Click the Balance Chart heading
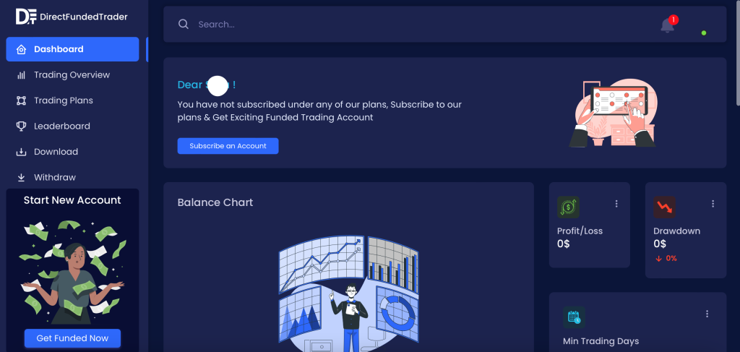 point(215,202)
